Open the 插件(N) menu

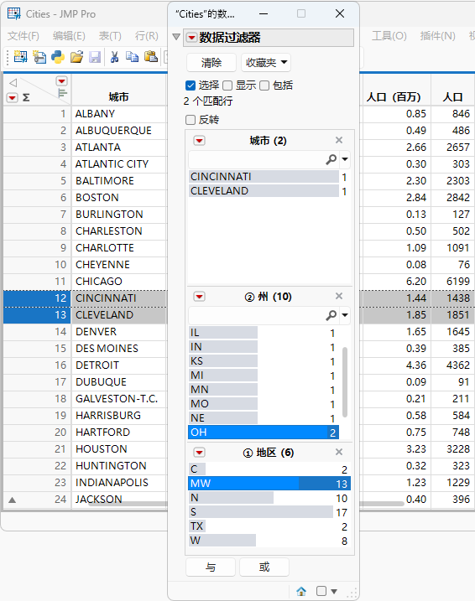tap(437, 36)
